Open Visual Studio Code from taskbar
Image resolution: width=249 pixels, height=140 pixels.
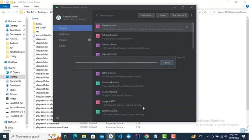[x=120, y=136]
